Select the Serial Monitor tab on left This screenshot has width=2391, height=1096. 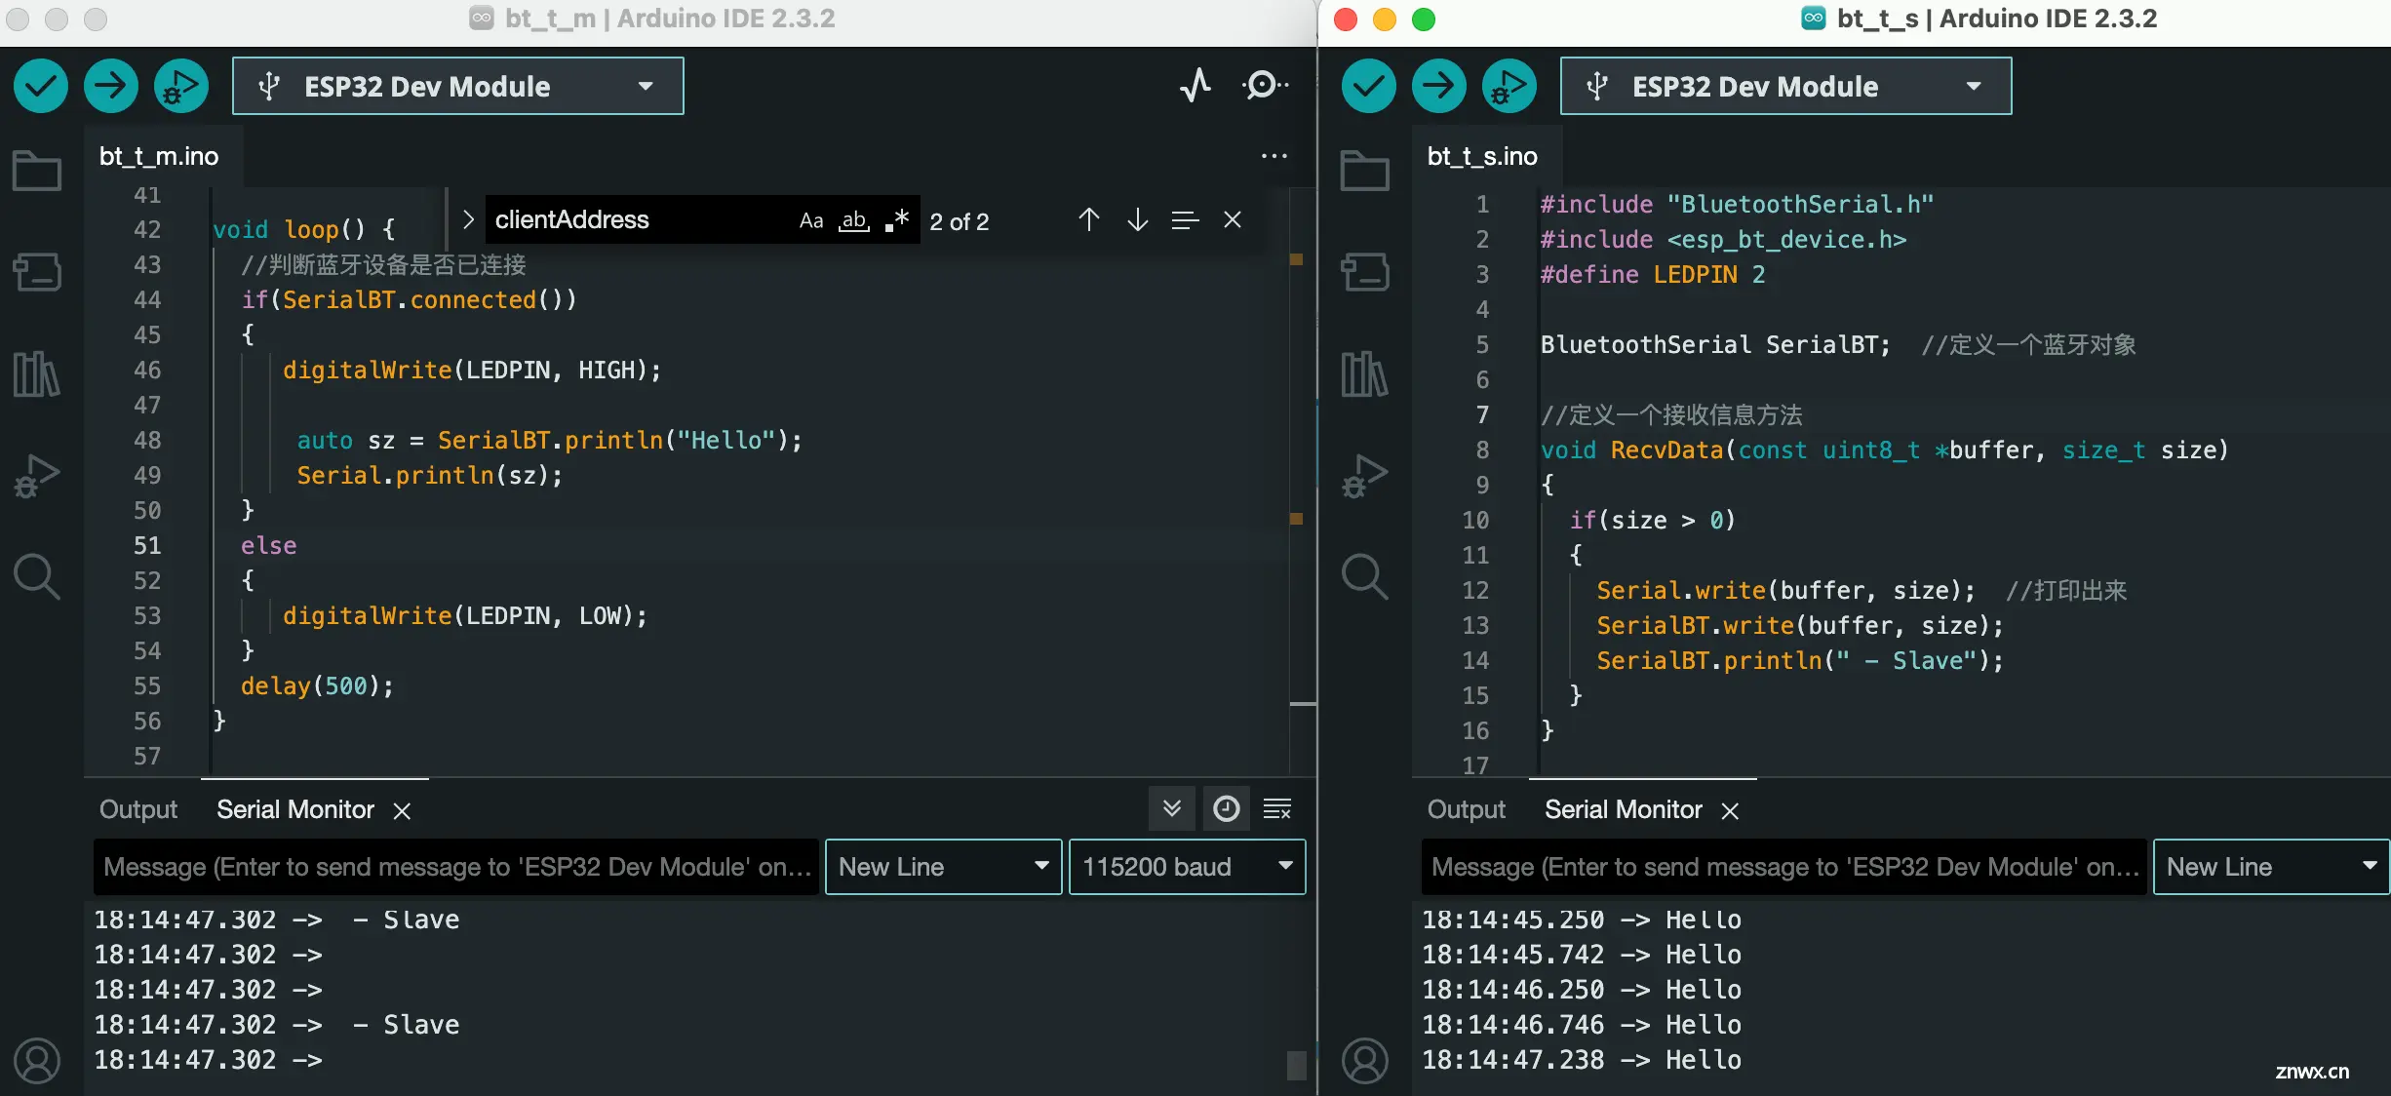point(295,809)
